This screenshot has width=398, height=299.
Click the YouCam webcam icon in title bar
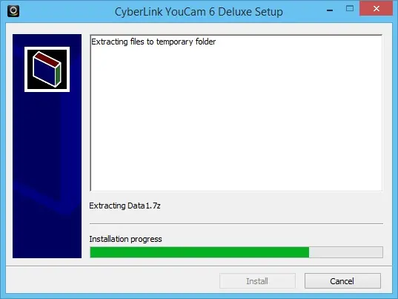click(x=13, y=11)
